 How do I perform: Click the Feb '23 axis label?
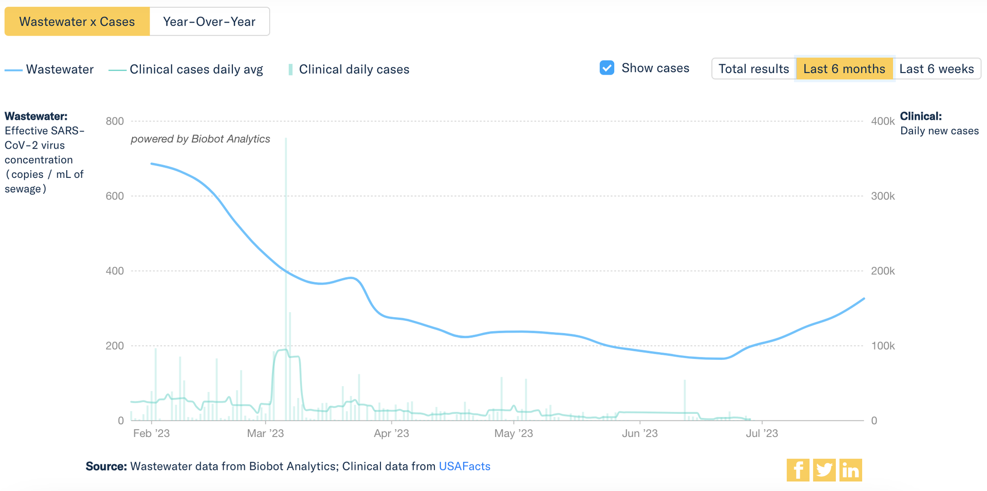click(x=151, y=433)
